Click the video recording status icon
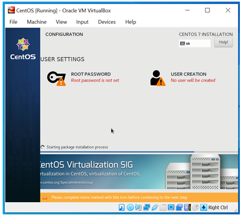Viewport: 242px width, 216px height. click(179, 207)
